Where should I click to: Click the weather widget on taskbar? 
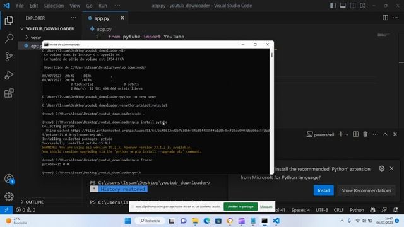pyautogui.click(x=17, y=221)
